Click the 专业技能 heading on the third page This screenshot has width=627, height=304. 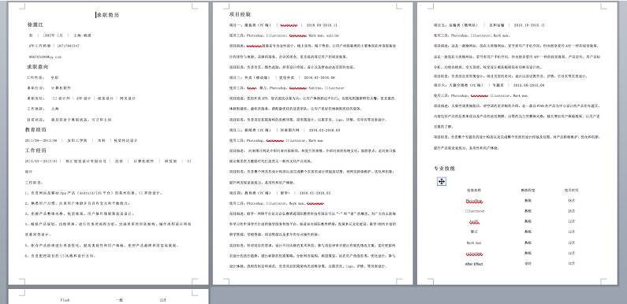(444, 169)
